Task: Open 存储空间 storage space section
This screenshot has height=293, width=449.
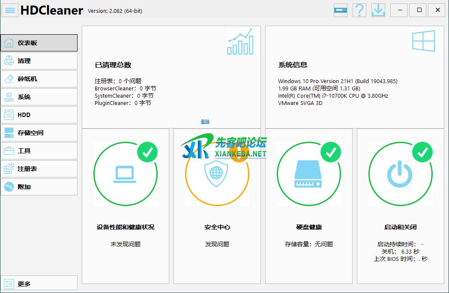Action: tap(39, 133)
